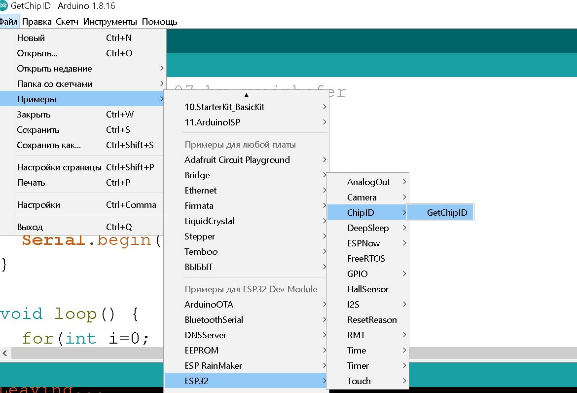
Task: Load the FreeRTOS example
Action: click(367, 259)
